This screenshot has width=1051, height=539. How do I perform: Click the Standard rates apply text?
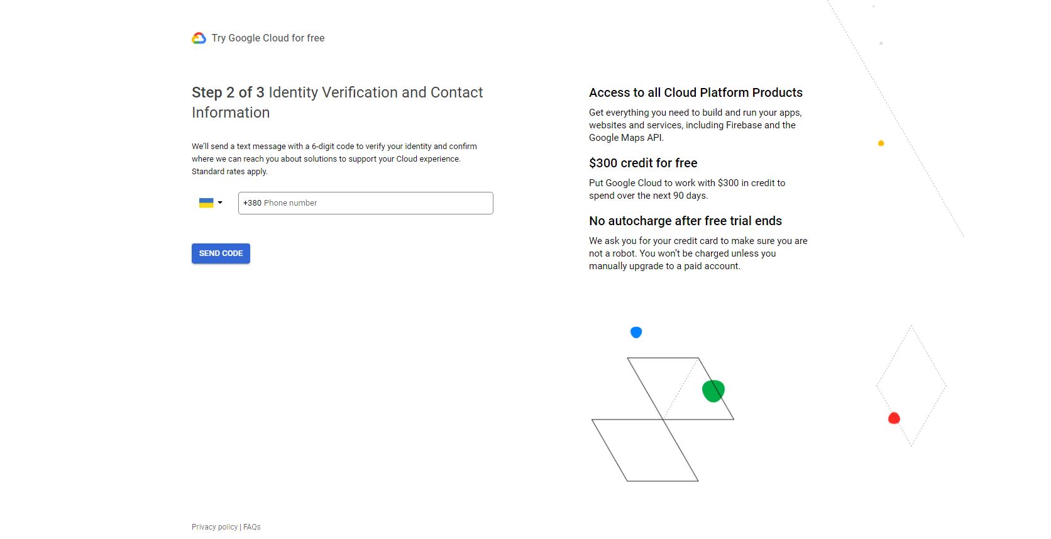pyautogui.click(x=229, y=172)
